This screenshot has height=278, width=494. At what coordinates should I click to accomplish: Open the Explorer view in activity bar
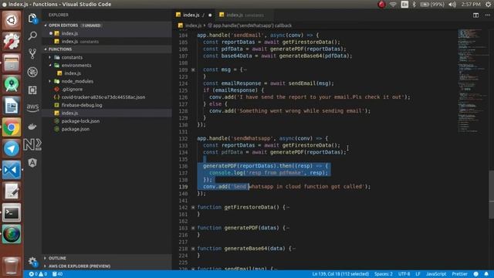click(x=32, y=19)
